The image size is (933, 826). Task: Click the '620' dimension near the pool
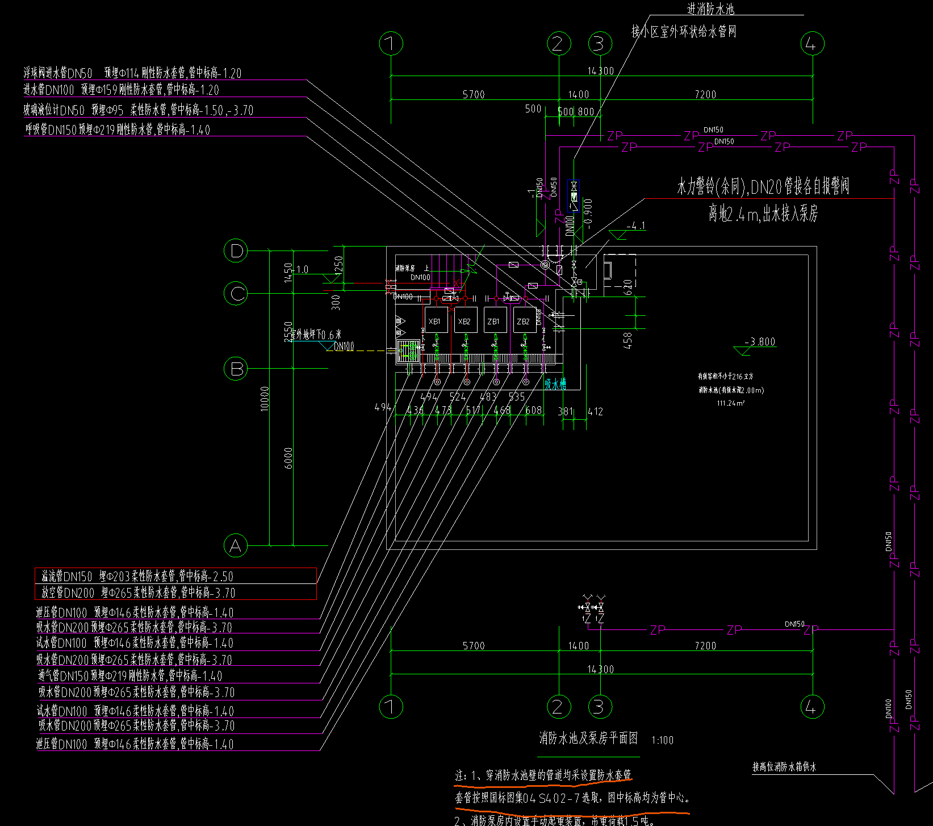627,286
